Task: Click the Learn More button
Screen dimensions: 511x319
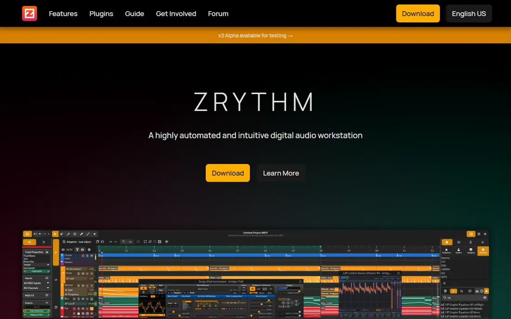Action: pyautogui.click(x=281, y=173)
